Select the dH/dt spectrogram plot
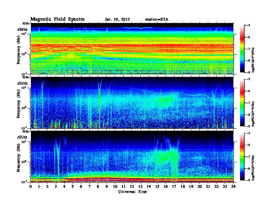 pos(132,49)
